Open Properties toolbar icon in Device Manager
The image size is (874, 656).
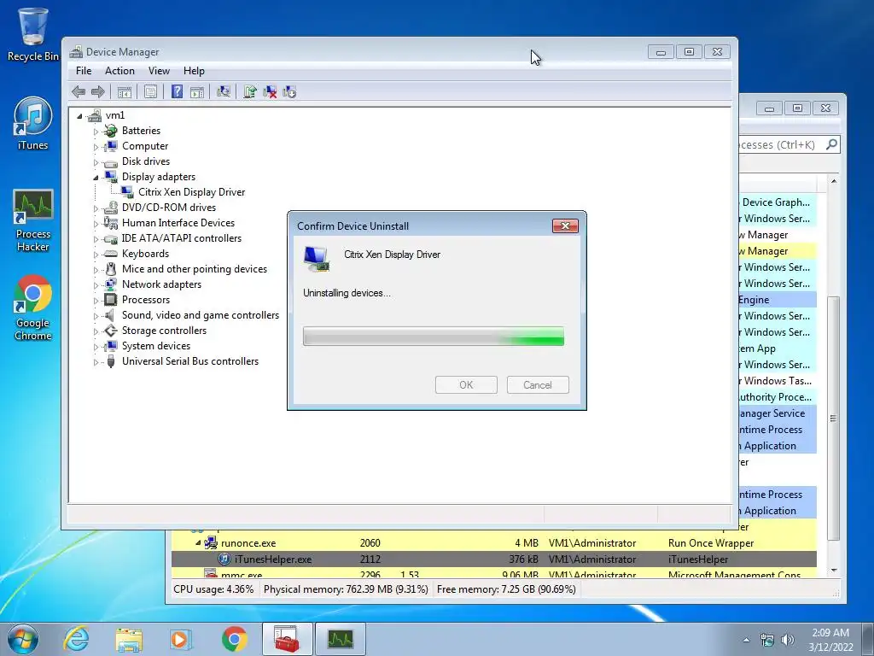point(150,92)
